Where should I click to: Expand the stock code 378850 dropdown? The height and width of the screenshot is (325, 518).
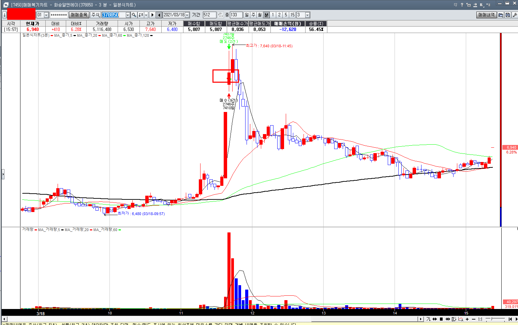tap(128, 15)
